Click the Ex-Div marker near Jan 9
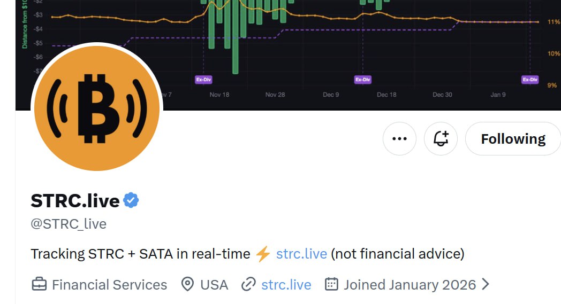 530,79
